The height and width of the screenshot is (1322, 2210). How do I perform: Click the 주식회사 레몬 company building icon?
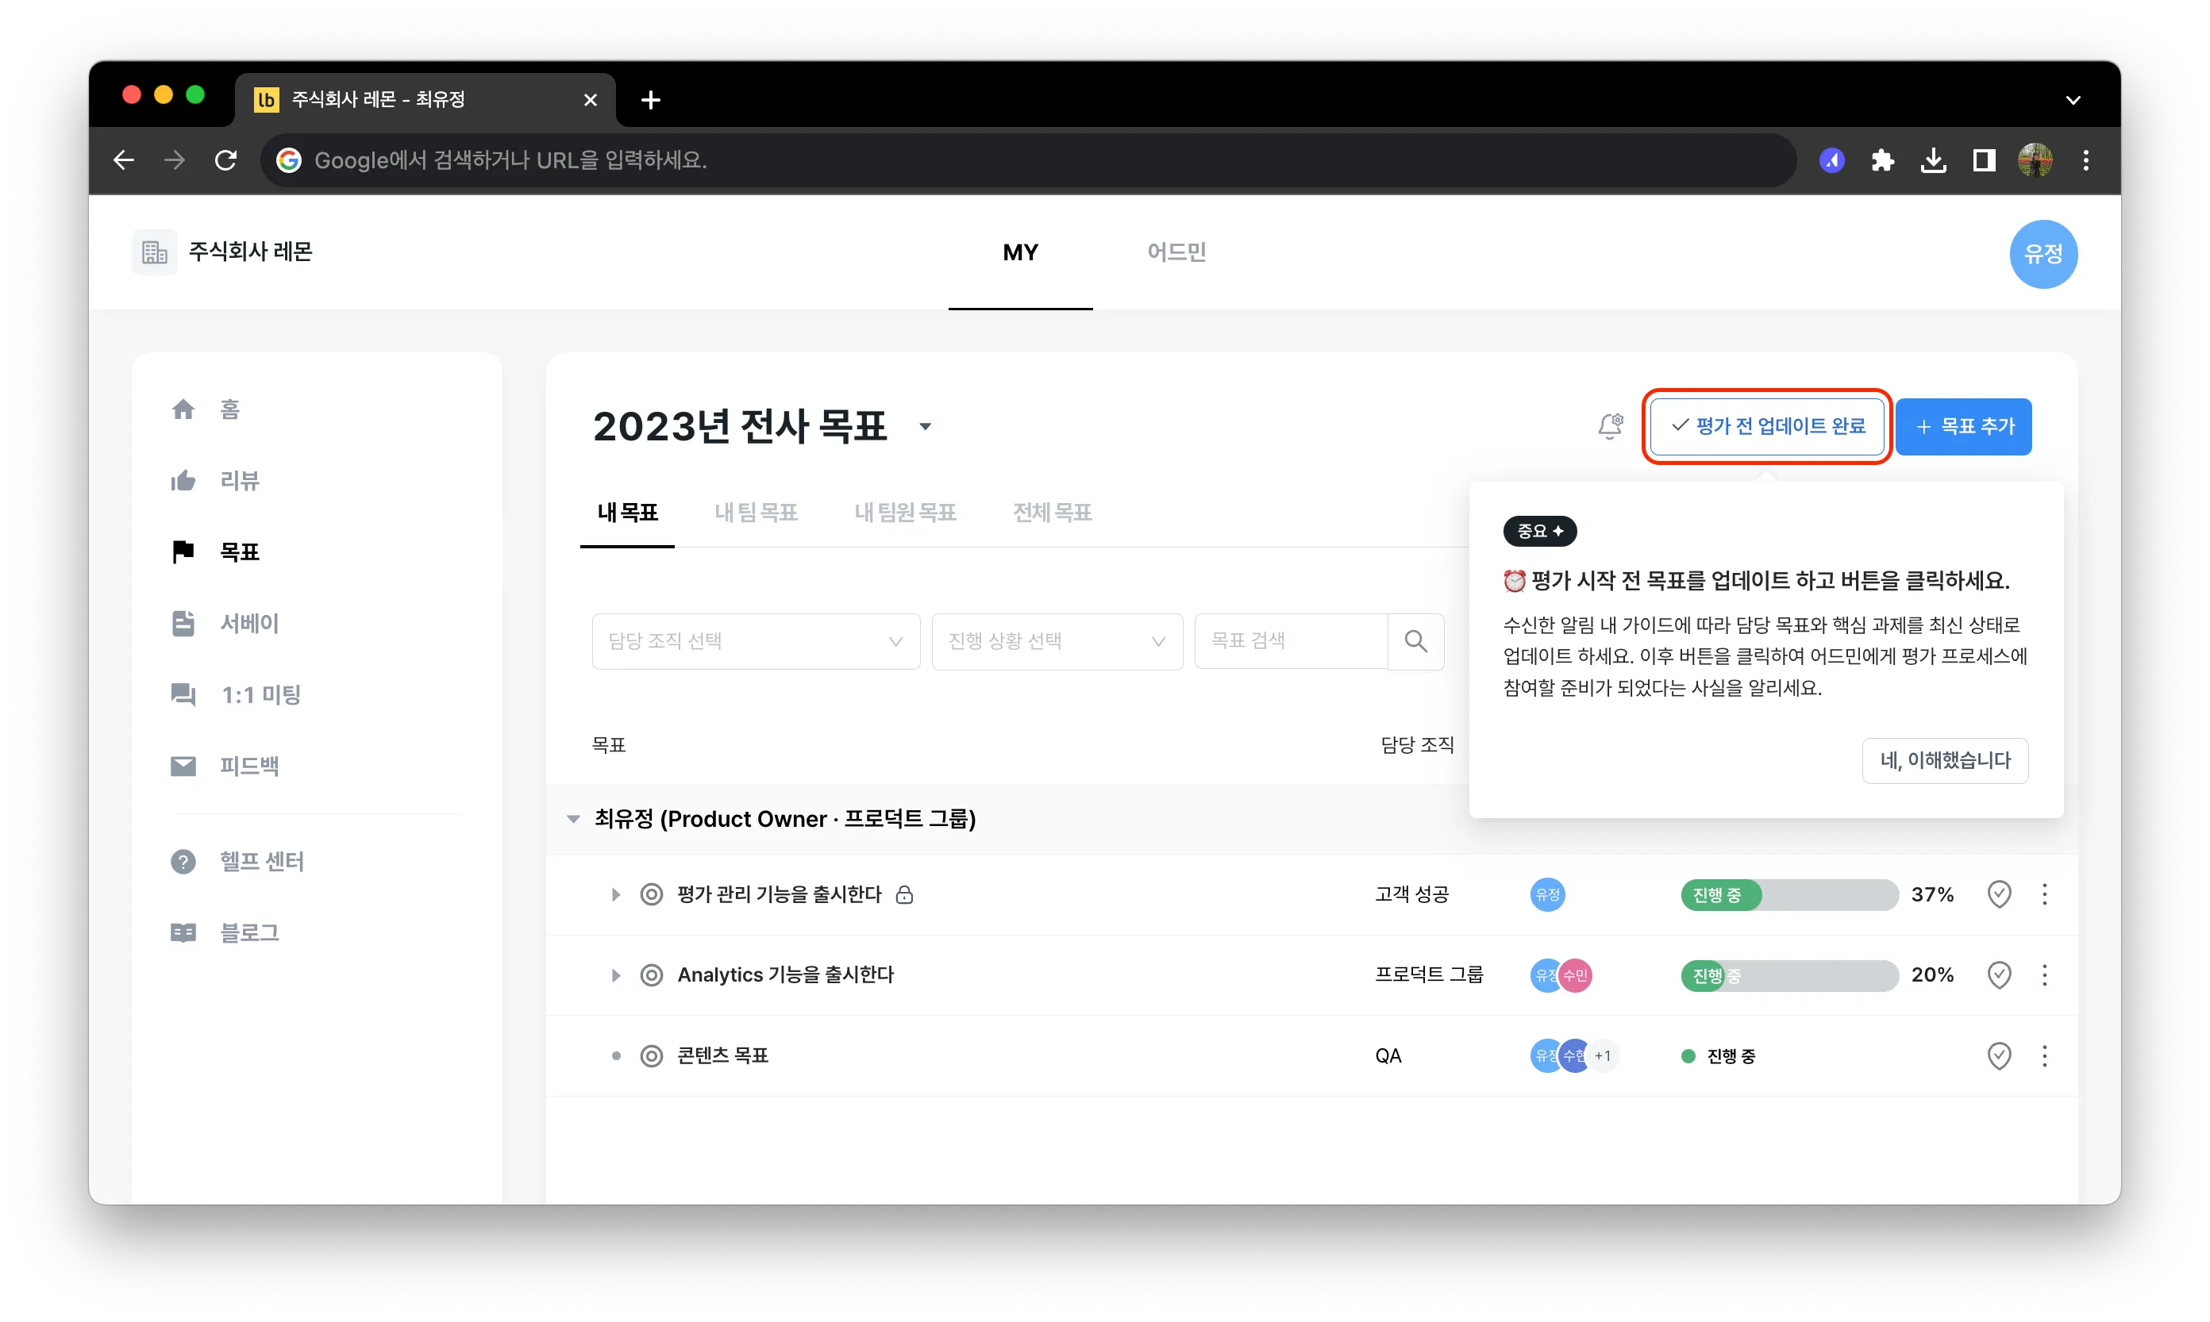point(154,252)
